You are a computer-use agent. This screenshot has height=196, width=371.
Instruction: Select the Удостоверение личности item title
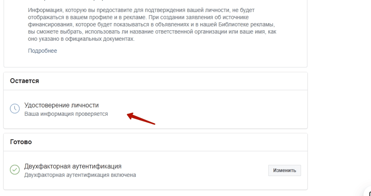(62, 105)
